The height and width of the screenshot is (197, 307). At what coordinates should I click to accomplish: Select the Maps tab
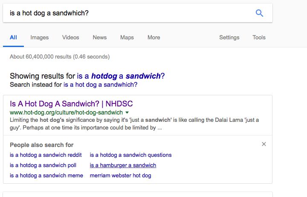click(x=127, y=38)
